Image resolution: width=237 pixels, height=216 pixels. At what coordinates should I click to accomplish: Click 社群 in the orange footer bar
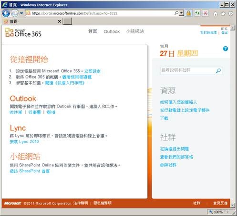point(196,203)
